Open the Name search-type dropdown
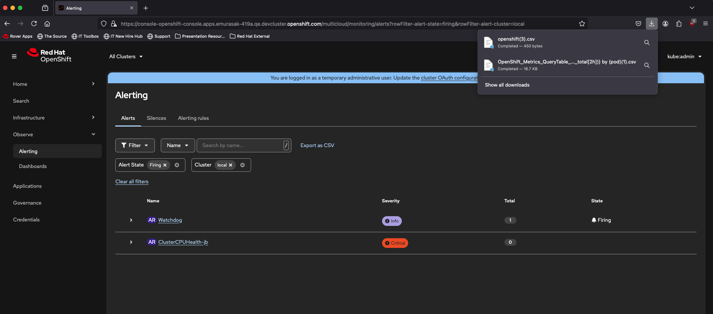This screenshot has width=713, height=314. click(178, 145)
